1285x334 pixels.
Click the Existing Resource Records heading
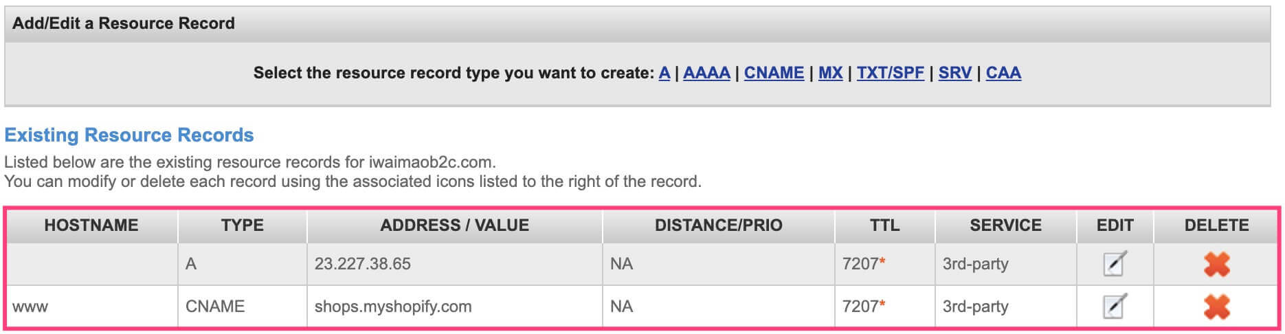[x=129, y=135]
